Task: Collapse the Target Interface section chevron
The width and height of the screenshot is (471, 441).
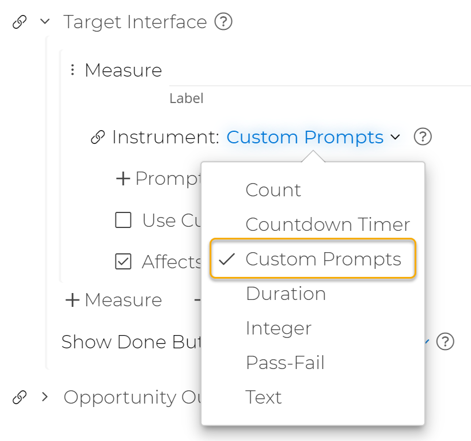Action: [x=44, y=21]
